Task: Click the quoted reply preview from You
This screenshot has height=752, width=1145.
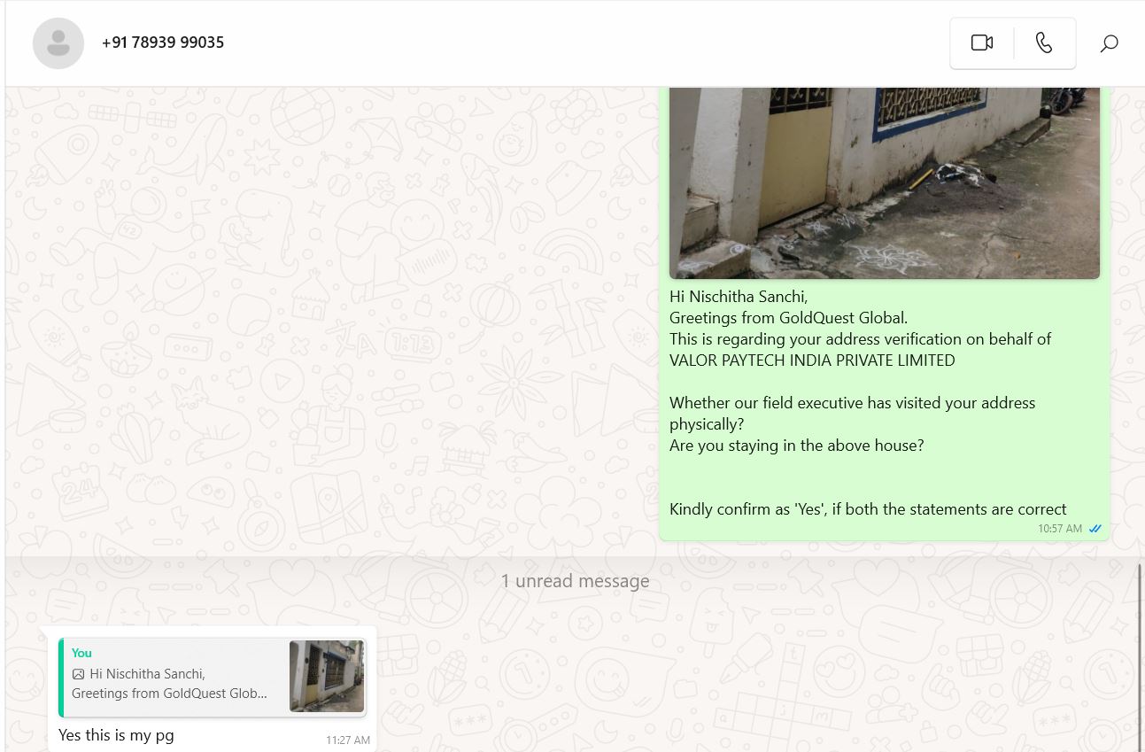Action: [212, 677]
